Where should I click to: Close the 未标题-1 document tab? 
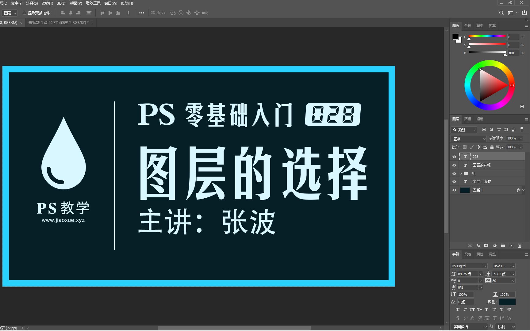(x=92, y=23)
